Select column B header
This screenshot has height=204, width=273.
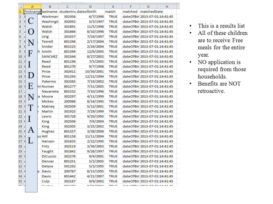50,7
